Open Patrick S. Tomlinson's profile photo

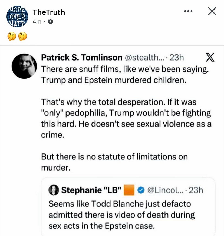point(24,66)
